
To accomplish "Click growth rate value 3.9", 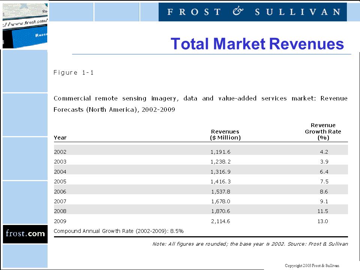I will coord(324,162).
